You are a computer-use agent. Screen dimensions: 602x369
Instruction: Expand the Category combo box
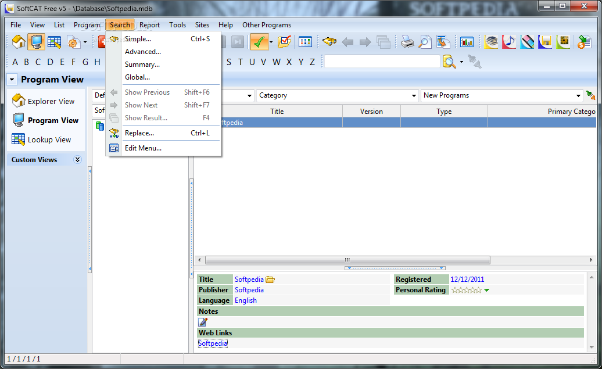coord(414,96)
